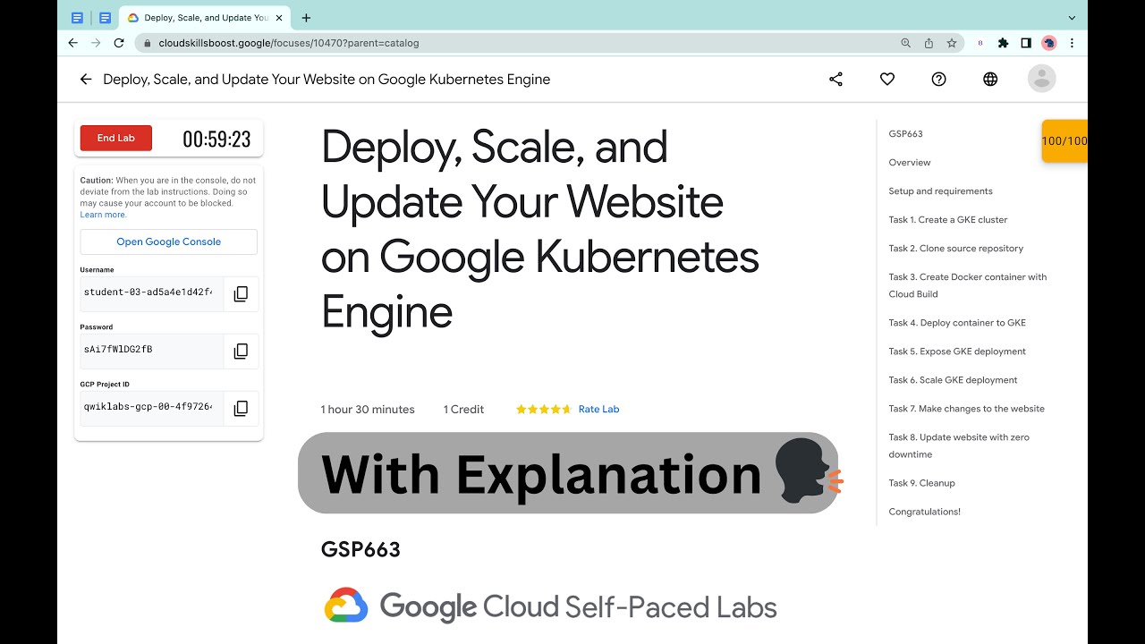Image resolution: width=1145 pixels, height=644 pixels.
Task: Go to Task 3. Create Docker container
Action: click(x=968, y=285)
